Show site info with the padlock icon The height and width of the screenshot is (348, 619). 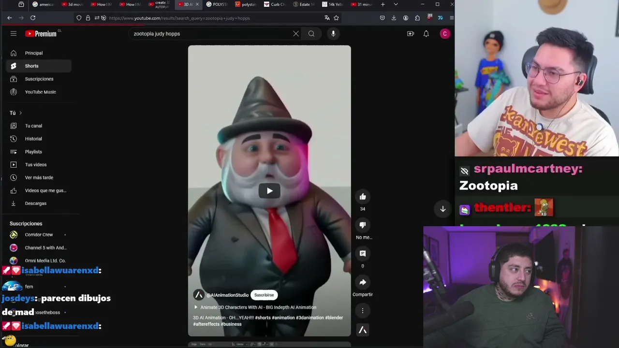click(x=88, y=18)
